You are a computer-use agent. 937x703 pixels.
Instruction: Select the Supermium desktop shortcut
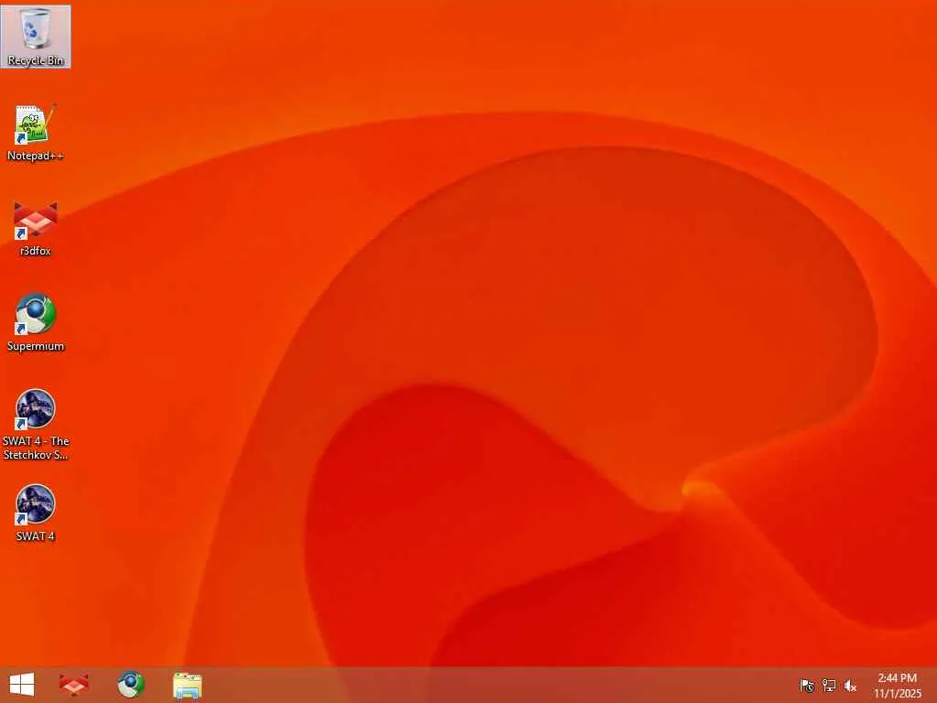click(x=36, y=323)
